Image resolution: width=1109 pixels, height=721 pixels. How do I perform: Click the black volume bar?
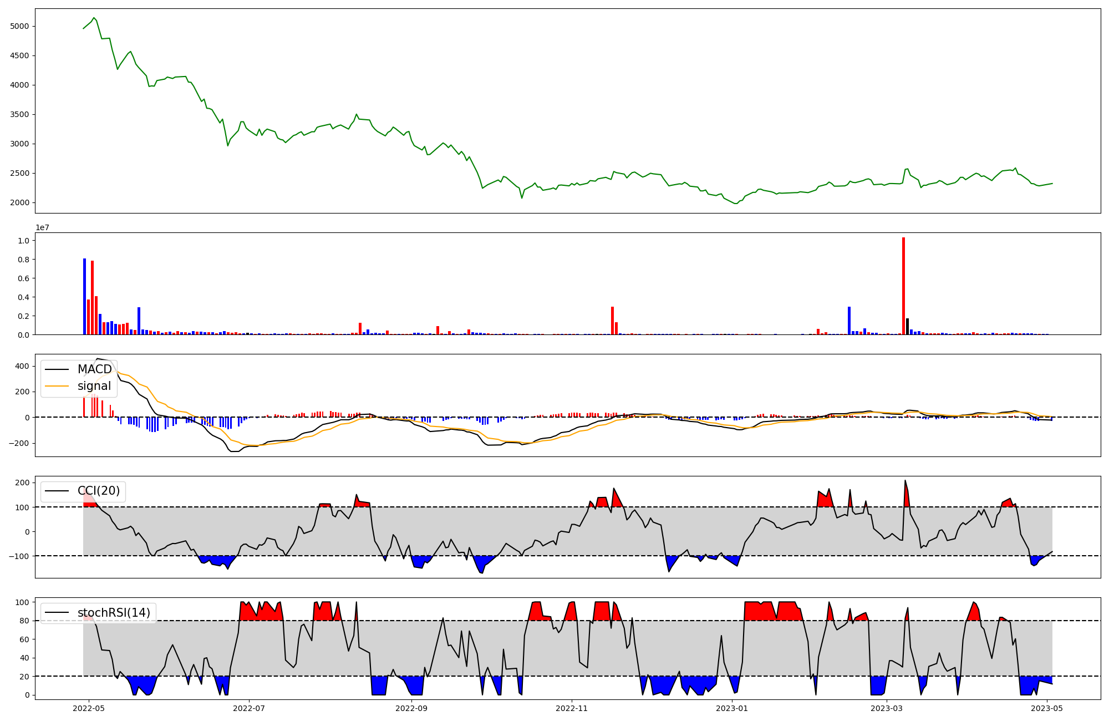pos(907,327)
